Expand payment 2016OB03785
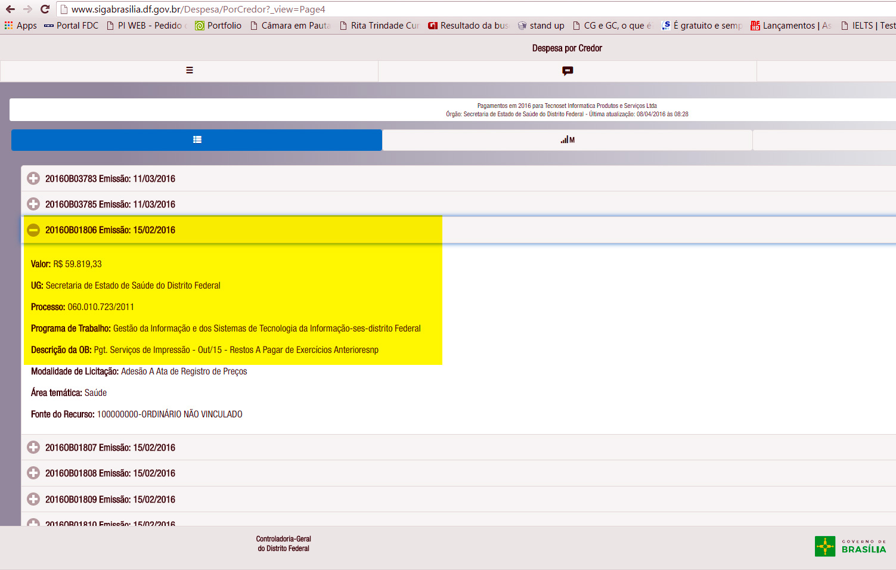The width and height of the screenshot is (896, 570). point(33,205)
